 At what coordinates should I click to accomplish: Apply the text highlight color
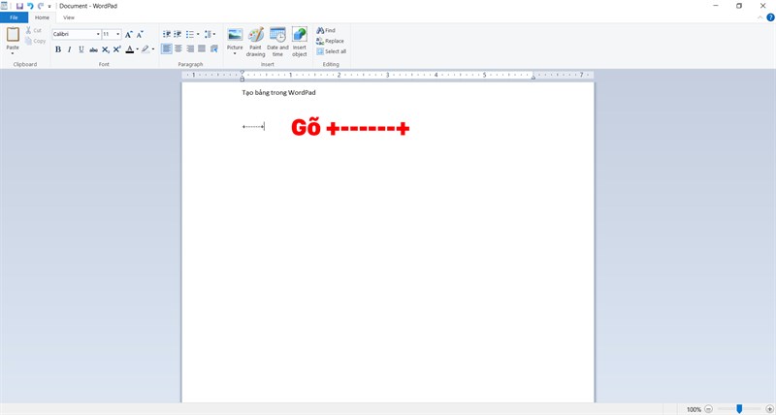(x=145, y=49)
